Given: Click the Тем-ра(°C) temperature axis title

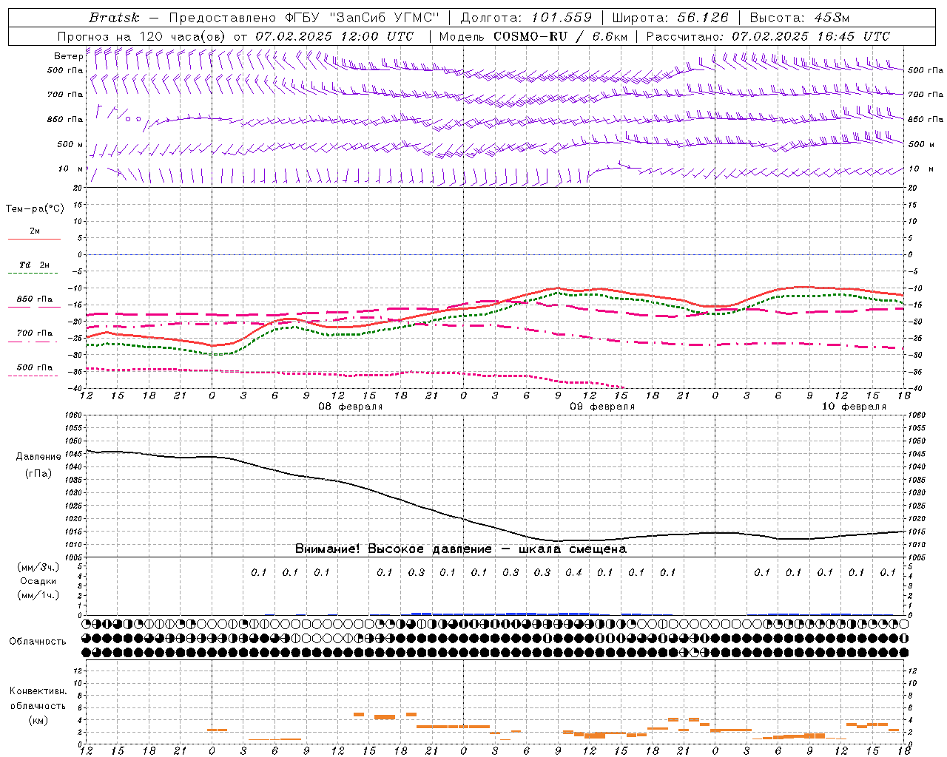Looking at the screenshot, I should point(35,208).
